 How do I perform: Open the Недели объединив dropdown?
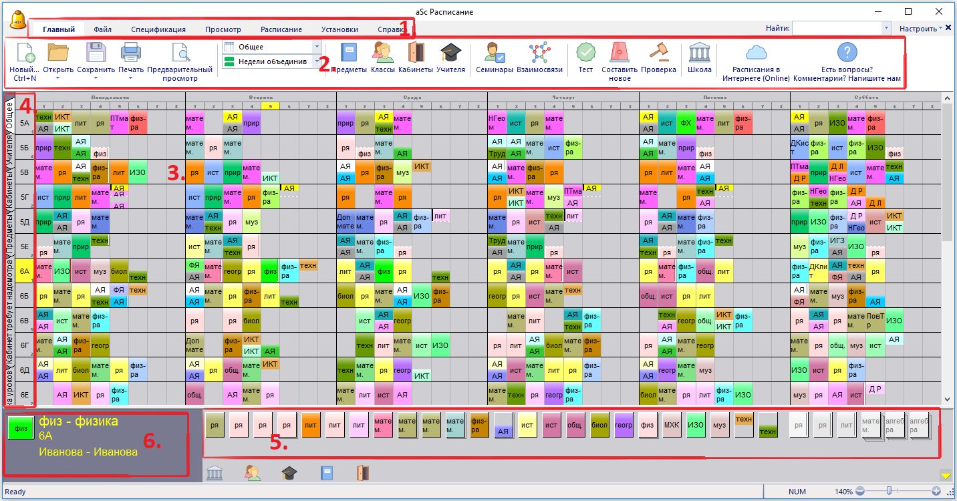coord(317,61)
